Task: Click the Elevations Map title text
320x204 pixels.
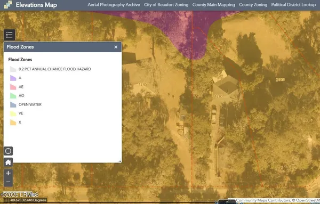Action: coord(36,5)
